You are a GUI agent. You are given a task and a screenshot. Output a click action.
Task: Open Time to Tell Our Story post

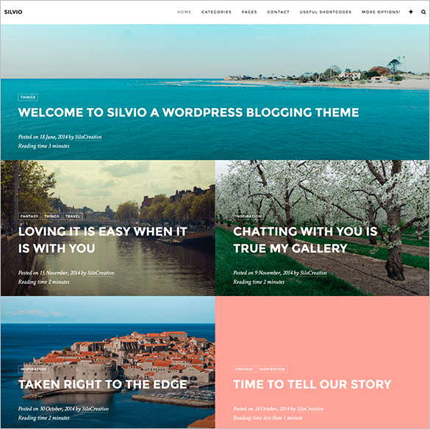pyautogui.click(x=312, y=384)
